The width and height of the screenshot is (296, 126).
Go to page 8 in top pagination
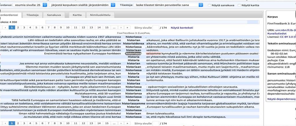(x=55, y=28)
